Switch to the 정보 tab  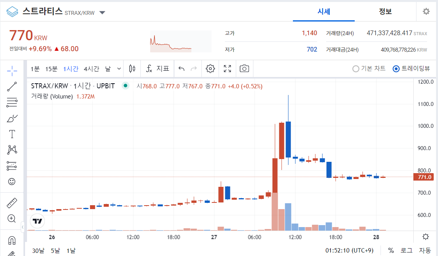coord(385,11)
